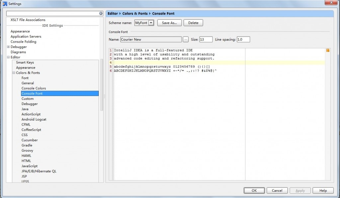Click highlighted line 4 in preview

(219, 63)
